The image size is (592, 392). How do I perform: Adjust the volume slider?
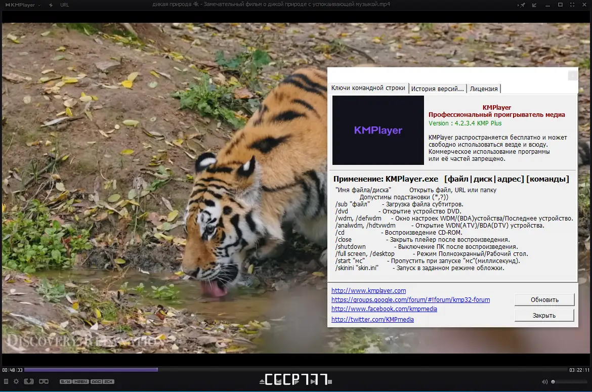[x=569, y=382]
